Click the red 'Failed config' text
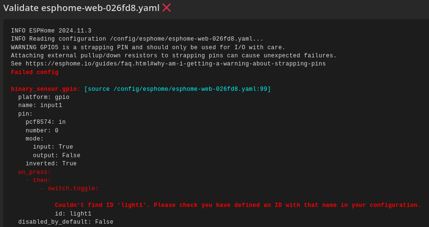 tap(34, 73)
